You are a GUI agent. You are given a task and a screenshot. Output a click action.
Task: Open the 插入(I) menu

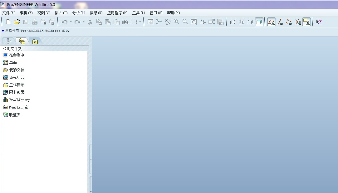61,13
